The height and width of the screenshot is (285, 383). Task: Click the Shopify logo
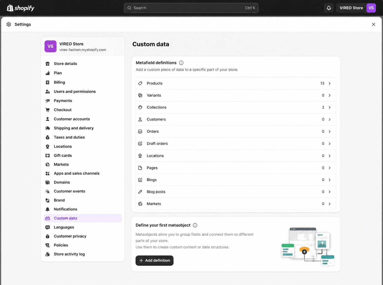pyautogui.click(x=21, y=8)
